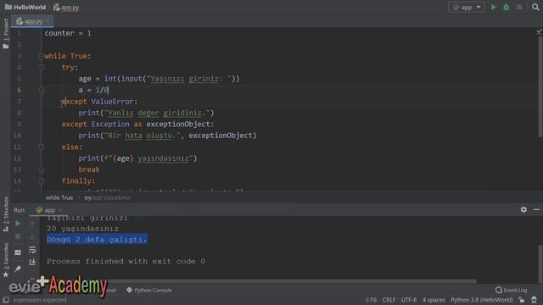Click tool windows quick-access icon bottom left
Screen dimensions: 543x305
pyautogui.click(x=6, y=300)
